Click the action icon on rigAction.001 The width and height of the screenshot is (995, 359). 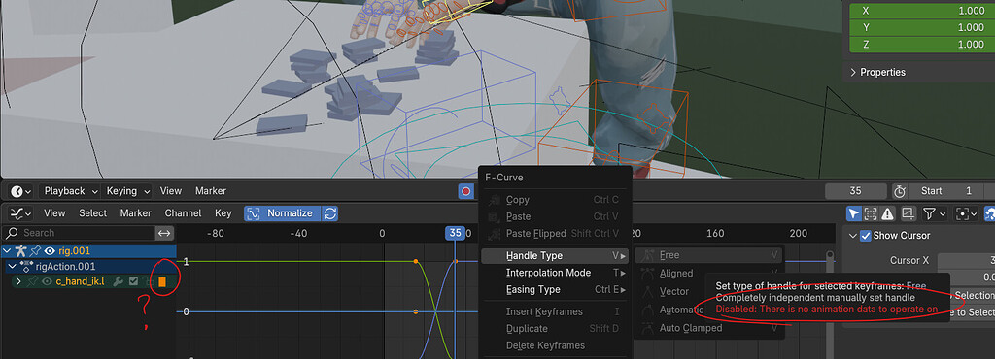(26, 267)
